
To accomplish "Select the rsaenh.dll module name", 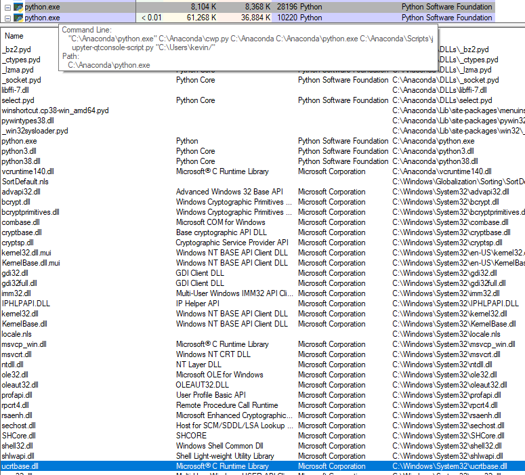I will (17, 415).
